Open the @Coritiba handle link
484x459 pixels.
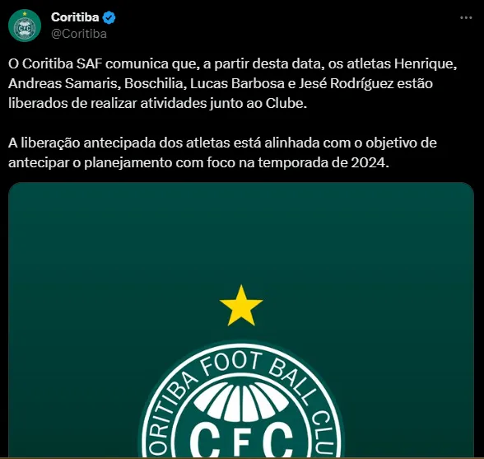(x=79, y=34)
